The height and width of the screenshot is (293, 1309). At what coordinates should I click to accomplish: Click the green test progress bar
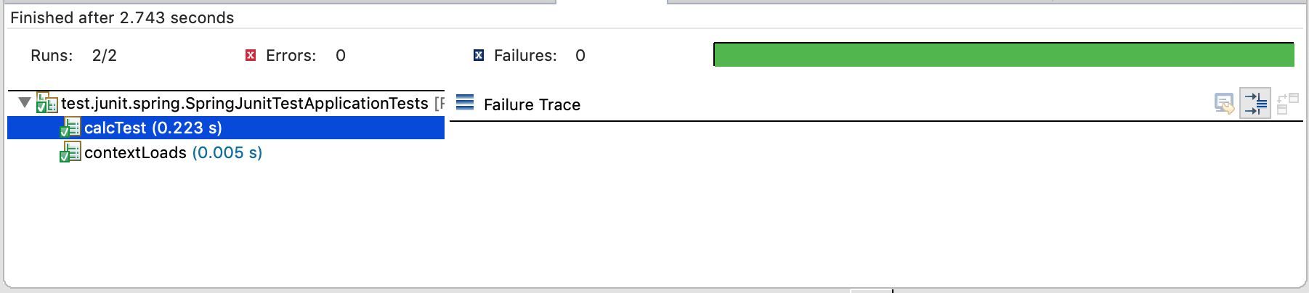(1003, 55)
